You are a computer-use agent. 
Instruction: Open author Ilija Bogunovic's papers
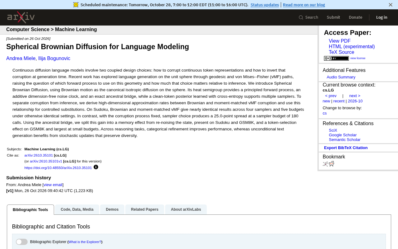pos(54,59)
